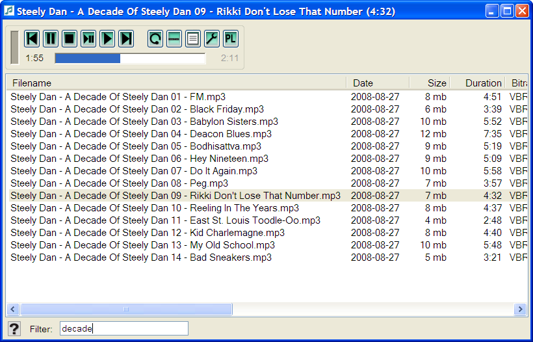Select the track 14 - Bad Sneakers.mp3
Viewport: 533px width, 342px height.
coord(141,257)
